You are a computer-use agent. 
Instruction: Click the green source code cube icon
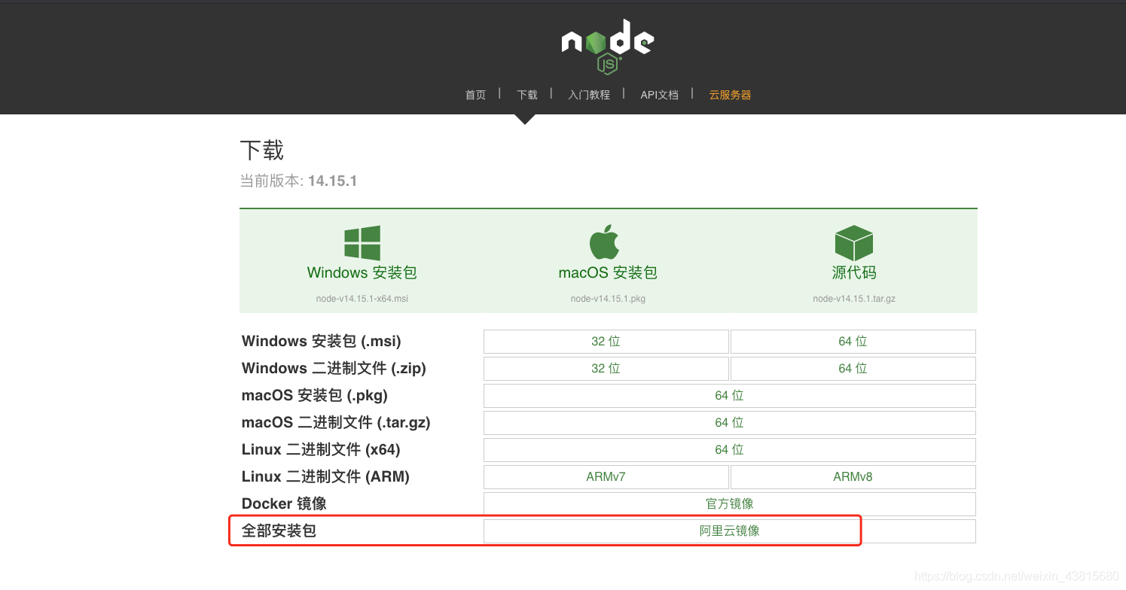pyautogui.click(x=854, y=243)
